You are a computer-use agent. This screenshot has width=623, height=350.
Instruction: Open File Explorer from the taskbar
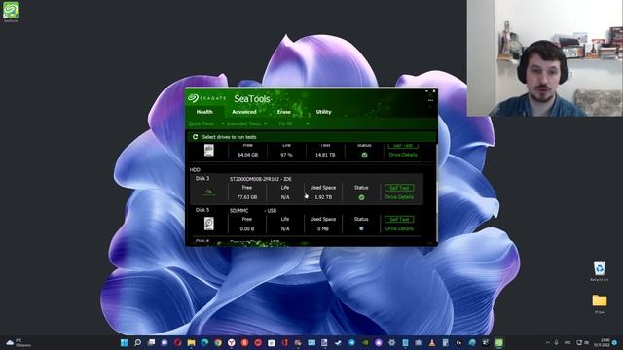point(191,343)
